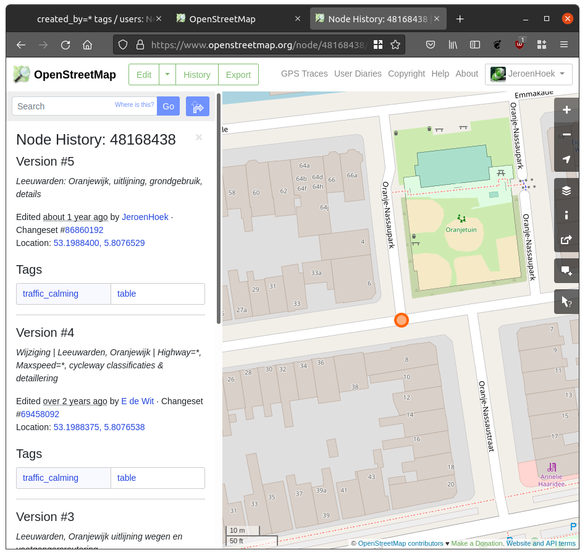Zoom out on the map
The height and width of the screenshot is (555, 585).
click(x=566, y=135)
